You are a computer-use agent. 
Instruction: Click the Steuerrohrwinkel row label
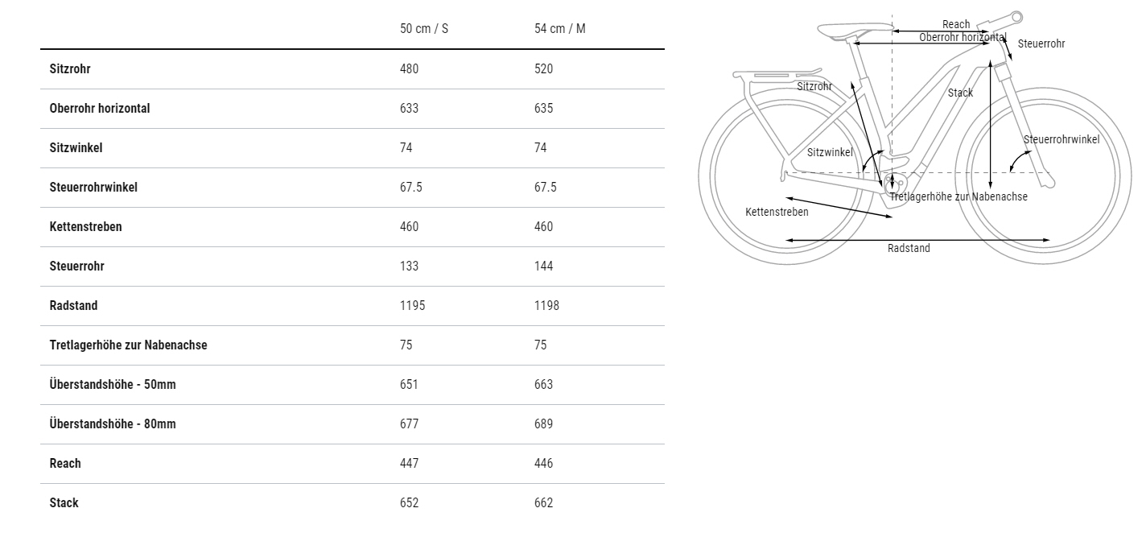93,188
